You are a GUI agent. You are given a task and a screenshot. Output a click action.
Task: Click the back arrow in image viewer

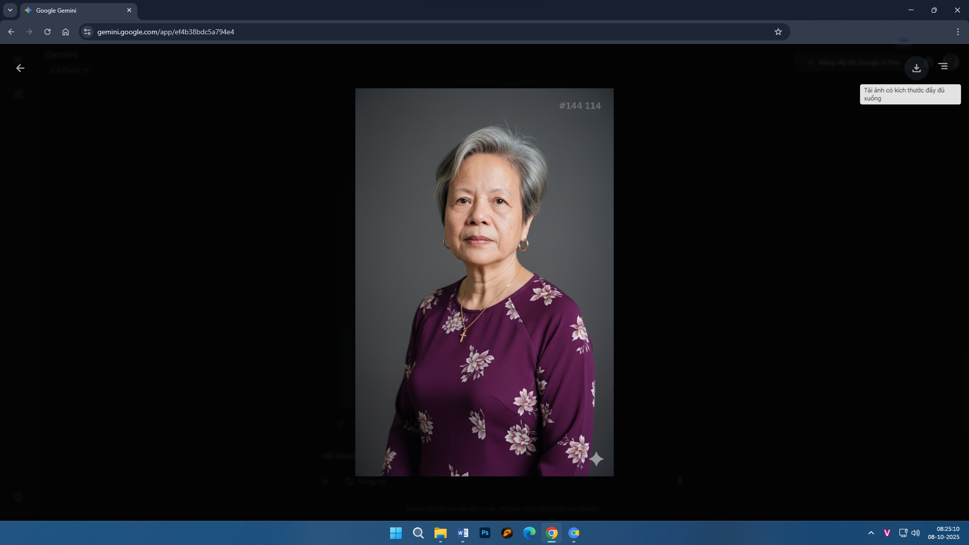[20, 68]
